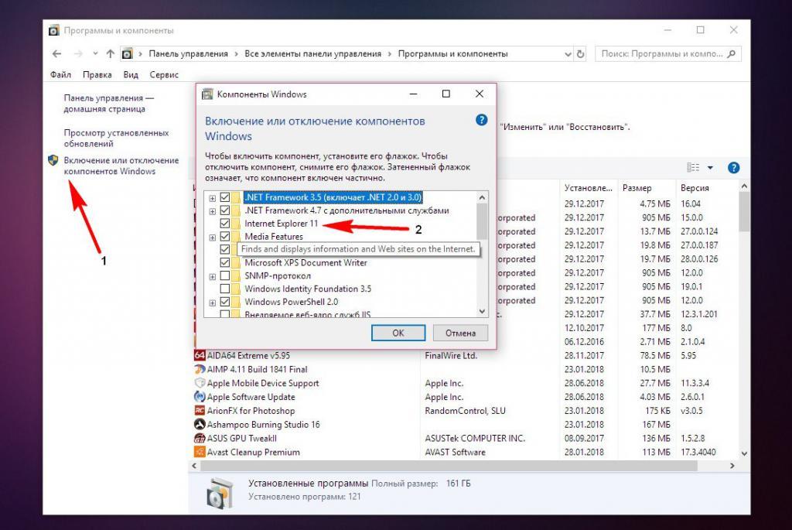792x530 pixels.
Task: Click the program list horizontal scrollbar
Action: 449,466
